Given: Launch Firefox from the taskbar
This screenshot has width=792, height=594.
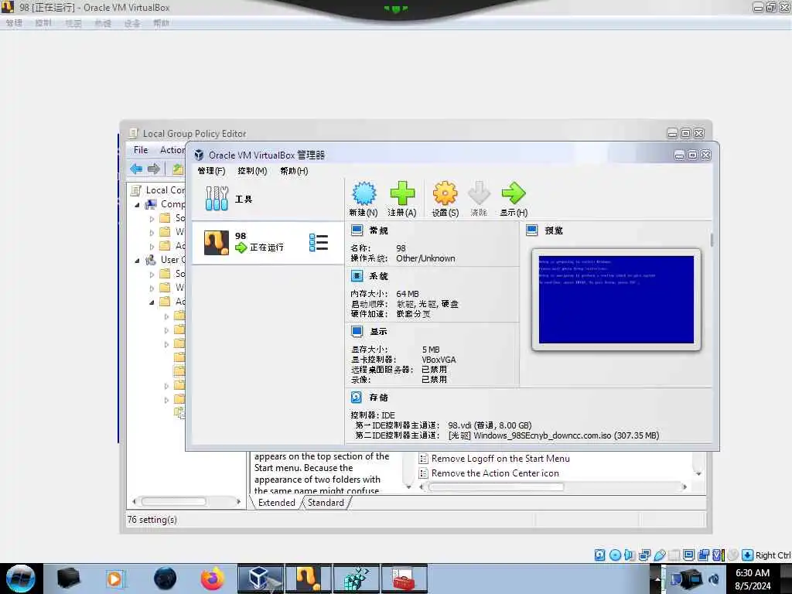Looking at the screenshot, I should 213,579.
